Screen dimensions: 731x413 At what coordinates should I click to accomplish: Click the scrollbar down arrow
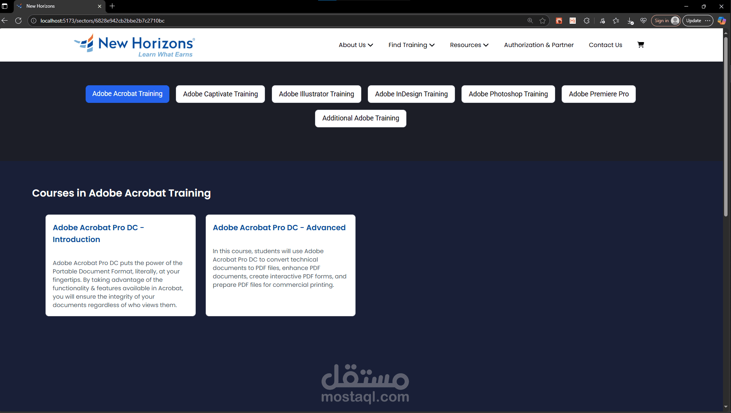726,406
